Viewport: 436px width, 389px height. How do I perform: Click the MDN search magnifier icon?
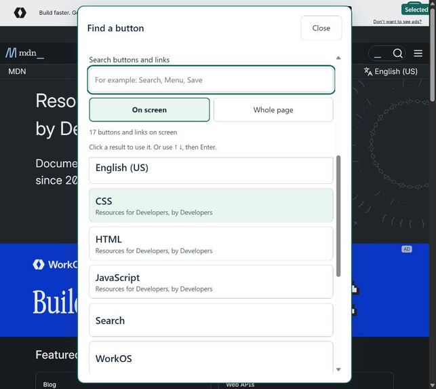coord(397,53)
